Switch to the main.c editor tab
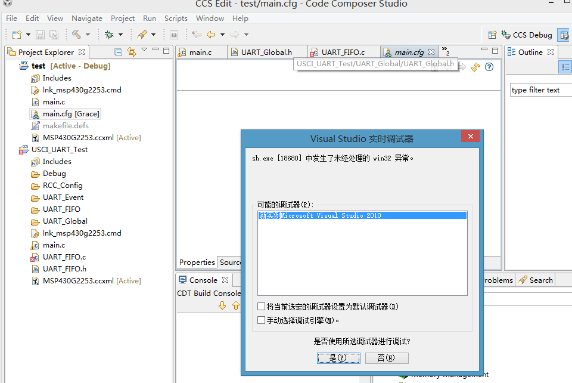572x383 pixels. pos(200,52)
